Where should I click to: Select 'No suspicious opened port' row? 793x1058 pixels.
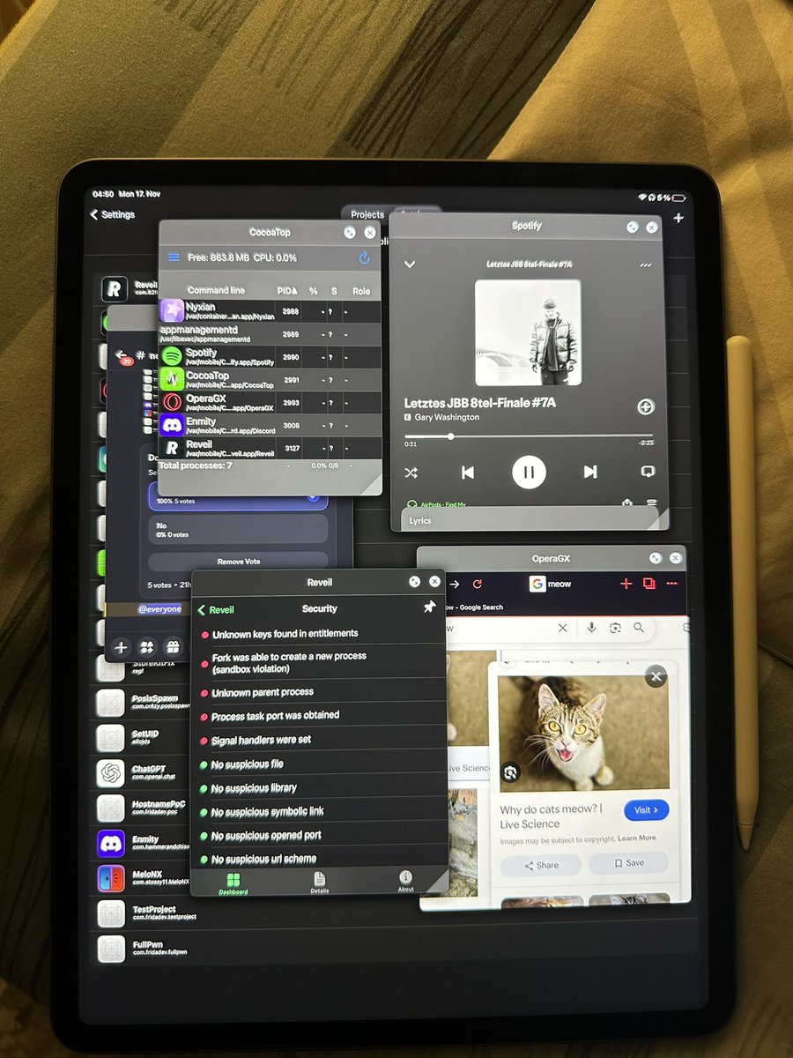tap(322, 835)
